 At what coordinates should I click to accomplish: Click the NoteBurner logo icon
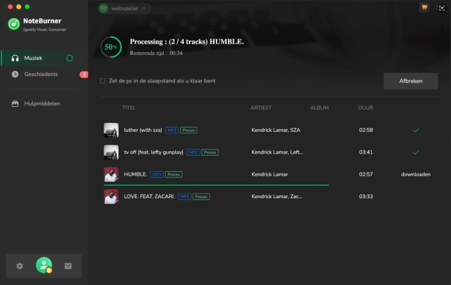click(x=14, y=24)
